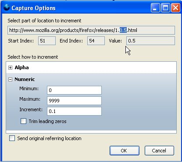Focus the Minimum input field
The height and width of the screenshot is (162, 182).
click(74, 90)
